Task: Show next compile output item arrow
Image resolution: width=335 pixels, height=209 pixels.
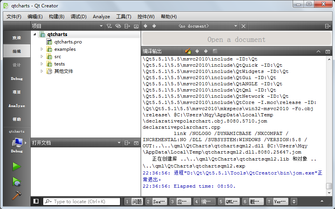Action: (x=206, y=51)
